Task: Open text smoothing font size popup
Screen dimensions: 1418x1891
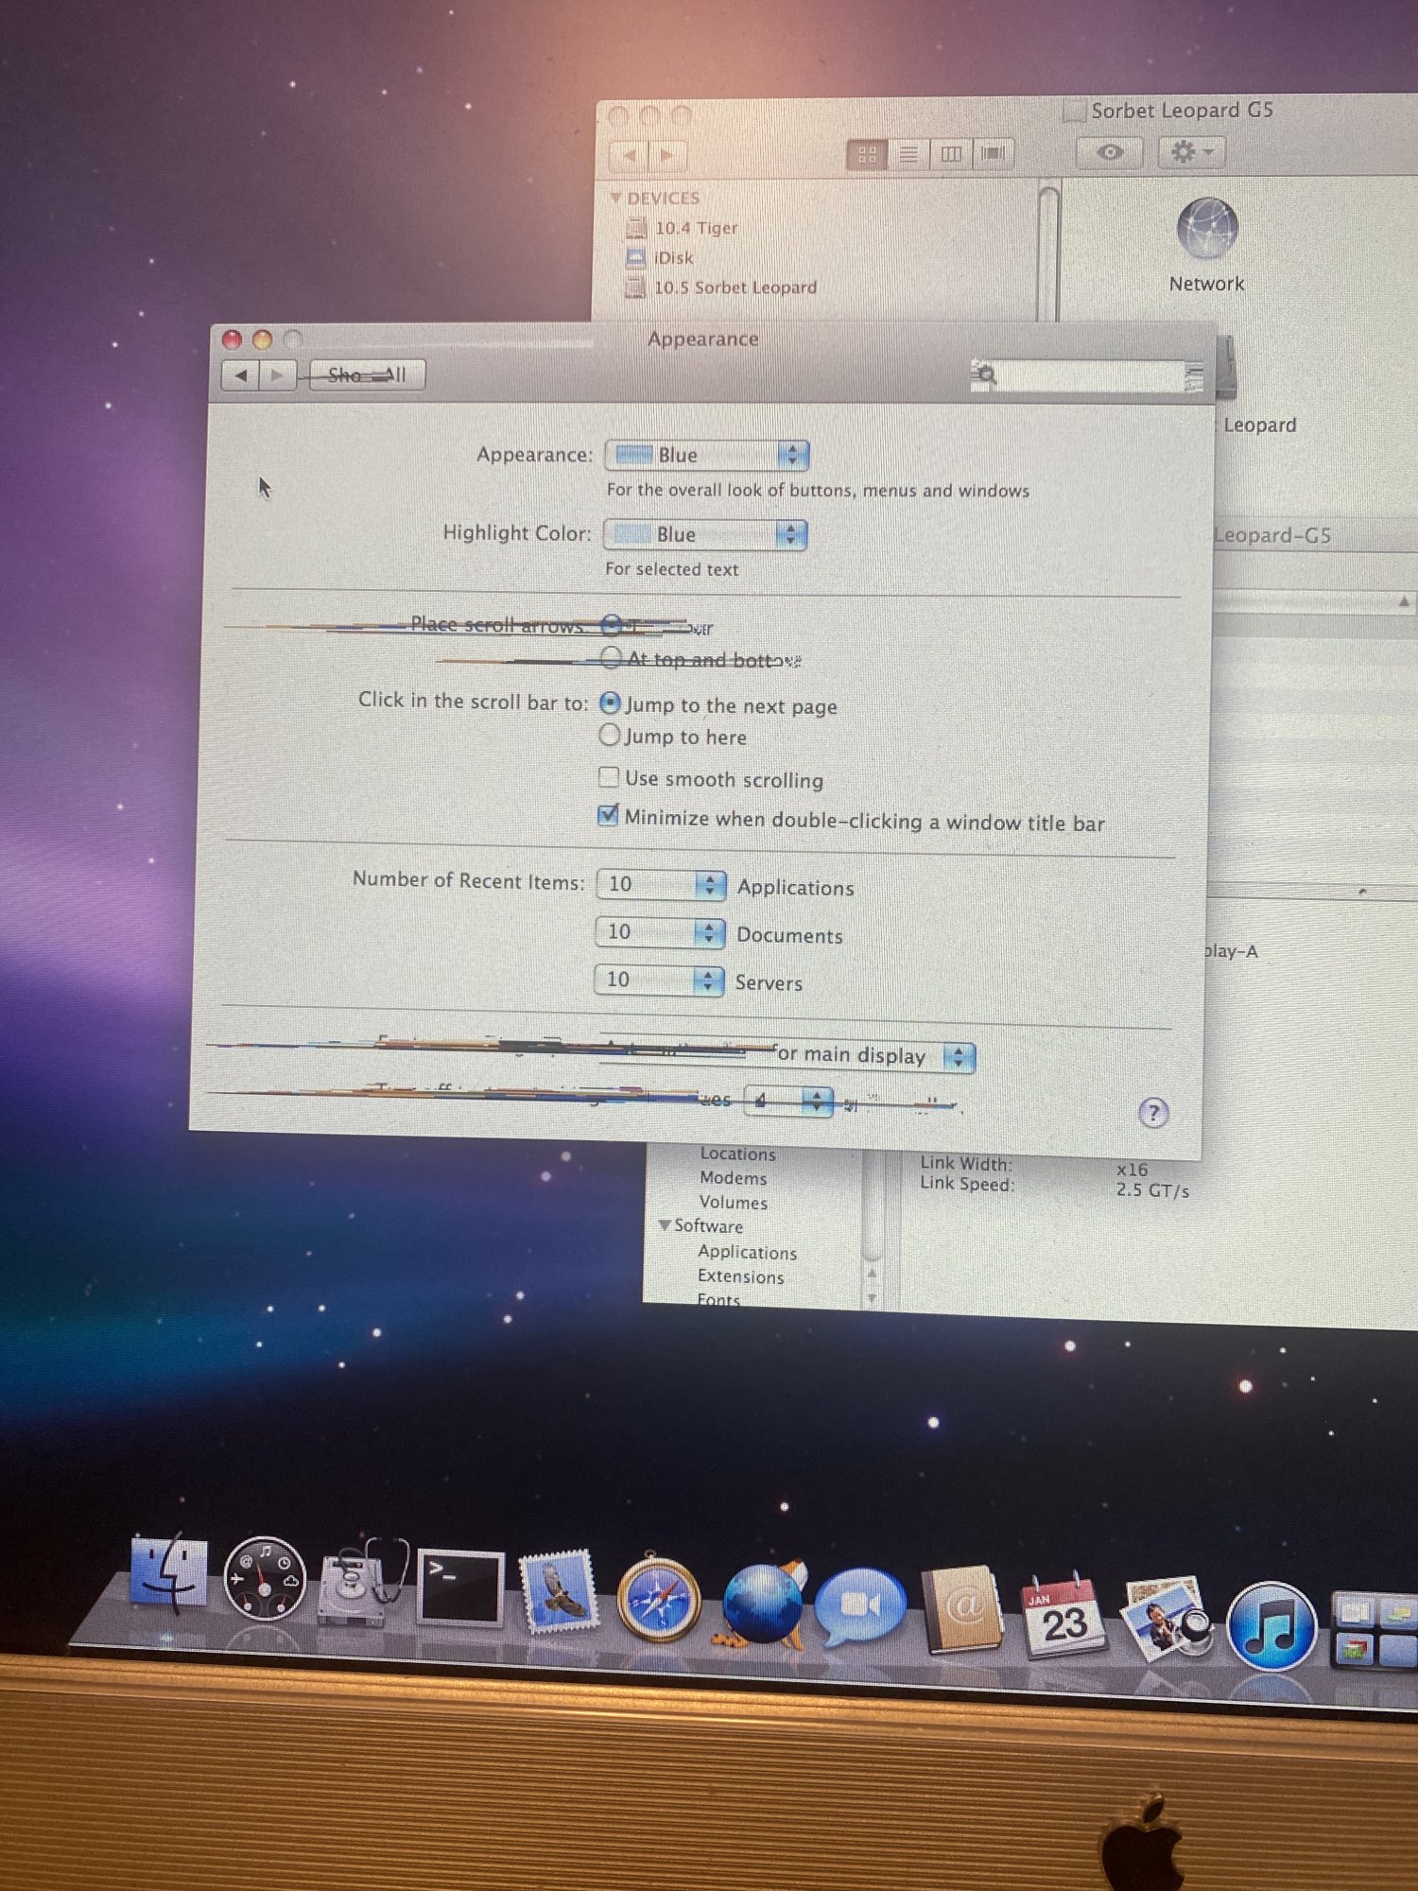Action: point(788,1101)
